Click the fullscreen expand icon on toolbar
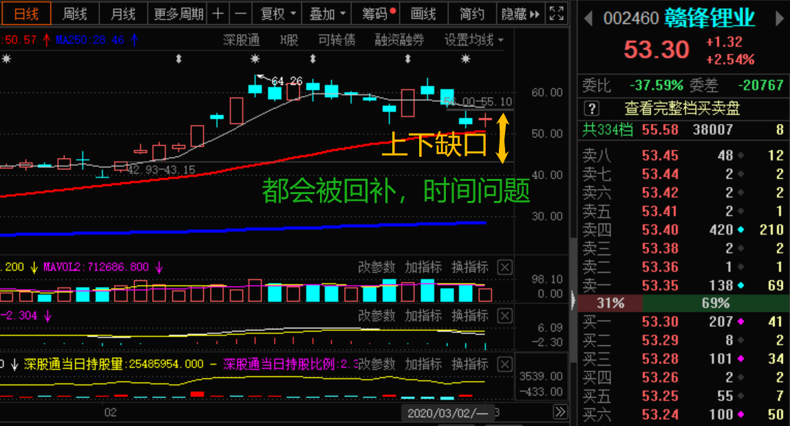This screenshot has height=426, width=790. pos(556,13)
